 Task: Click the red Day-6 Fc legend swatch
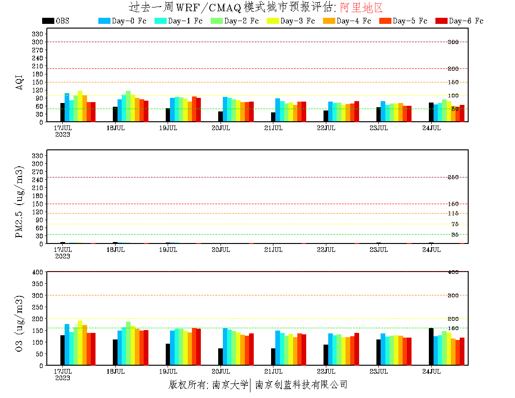441,21
